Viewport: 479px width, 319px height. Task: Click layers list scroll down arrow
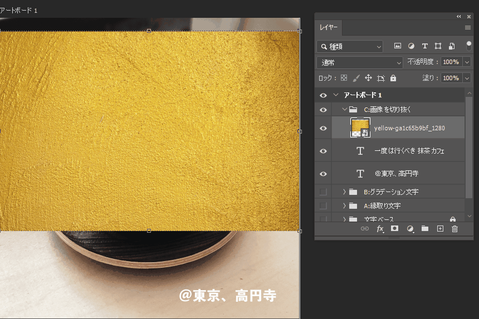tap(469, 216)
